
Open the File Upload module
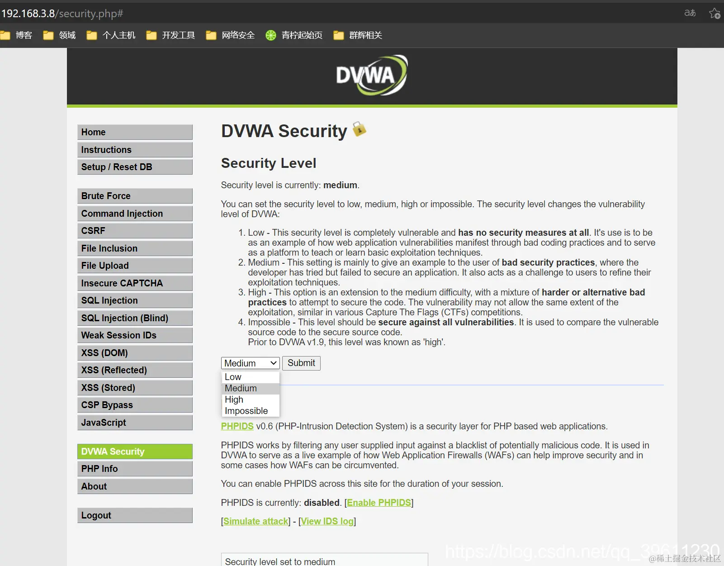tap(135, 266)
